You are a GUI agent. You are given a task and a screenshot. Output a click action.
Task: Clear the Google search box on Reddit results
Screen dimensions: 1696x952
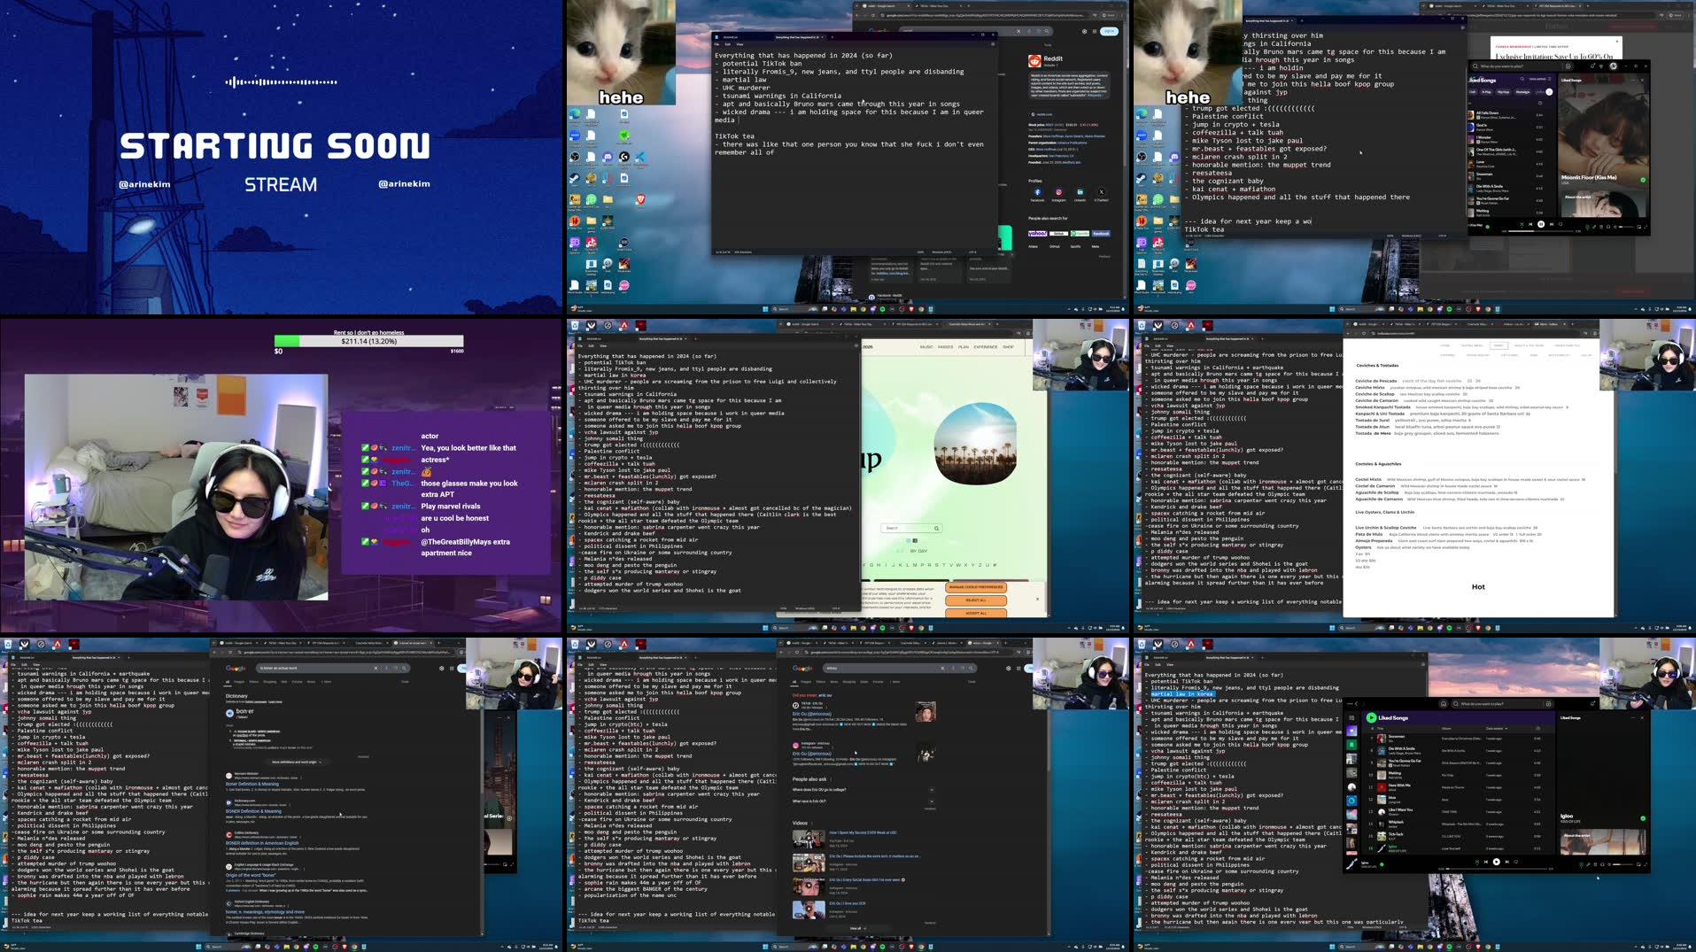[x=1018, y=31]
